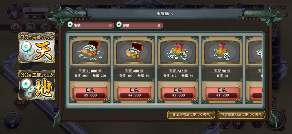
Task: Open the player avatar portrait
Action: (13, 12)
